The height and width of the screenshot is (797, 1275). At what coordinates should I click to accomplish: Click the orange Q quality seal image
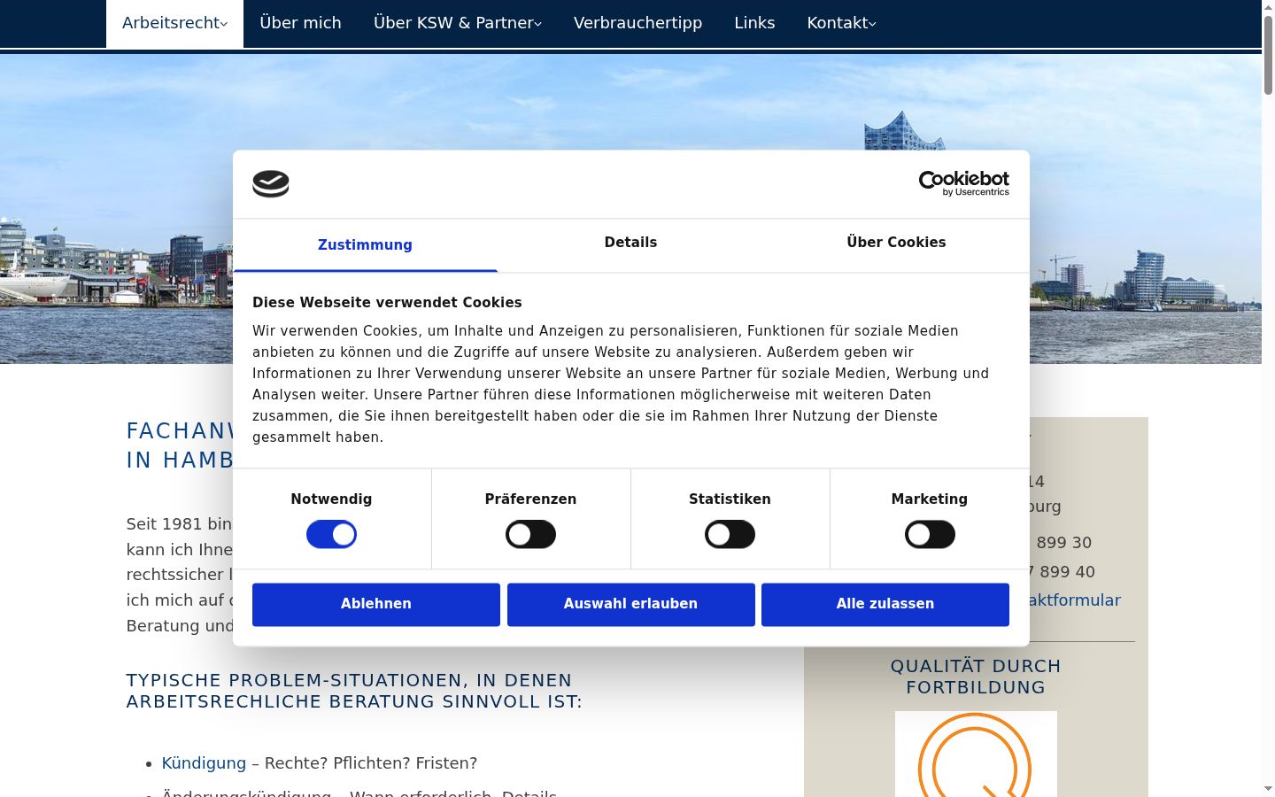pos(976,754)
